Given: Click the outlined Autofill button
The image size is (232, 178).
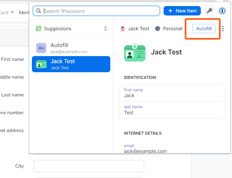Looking at the screenshot, I should 204,29.
